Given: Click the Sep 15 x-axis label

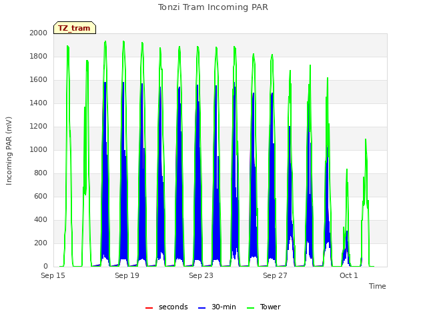Looking at the screenshot, I should tap(53, 275).
